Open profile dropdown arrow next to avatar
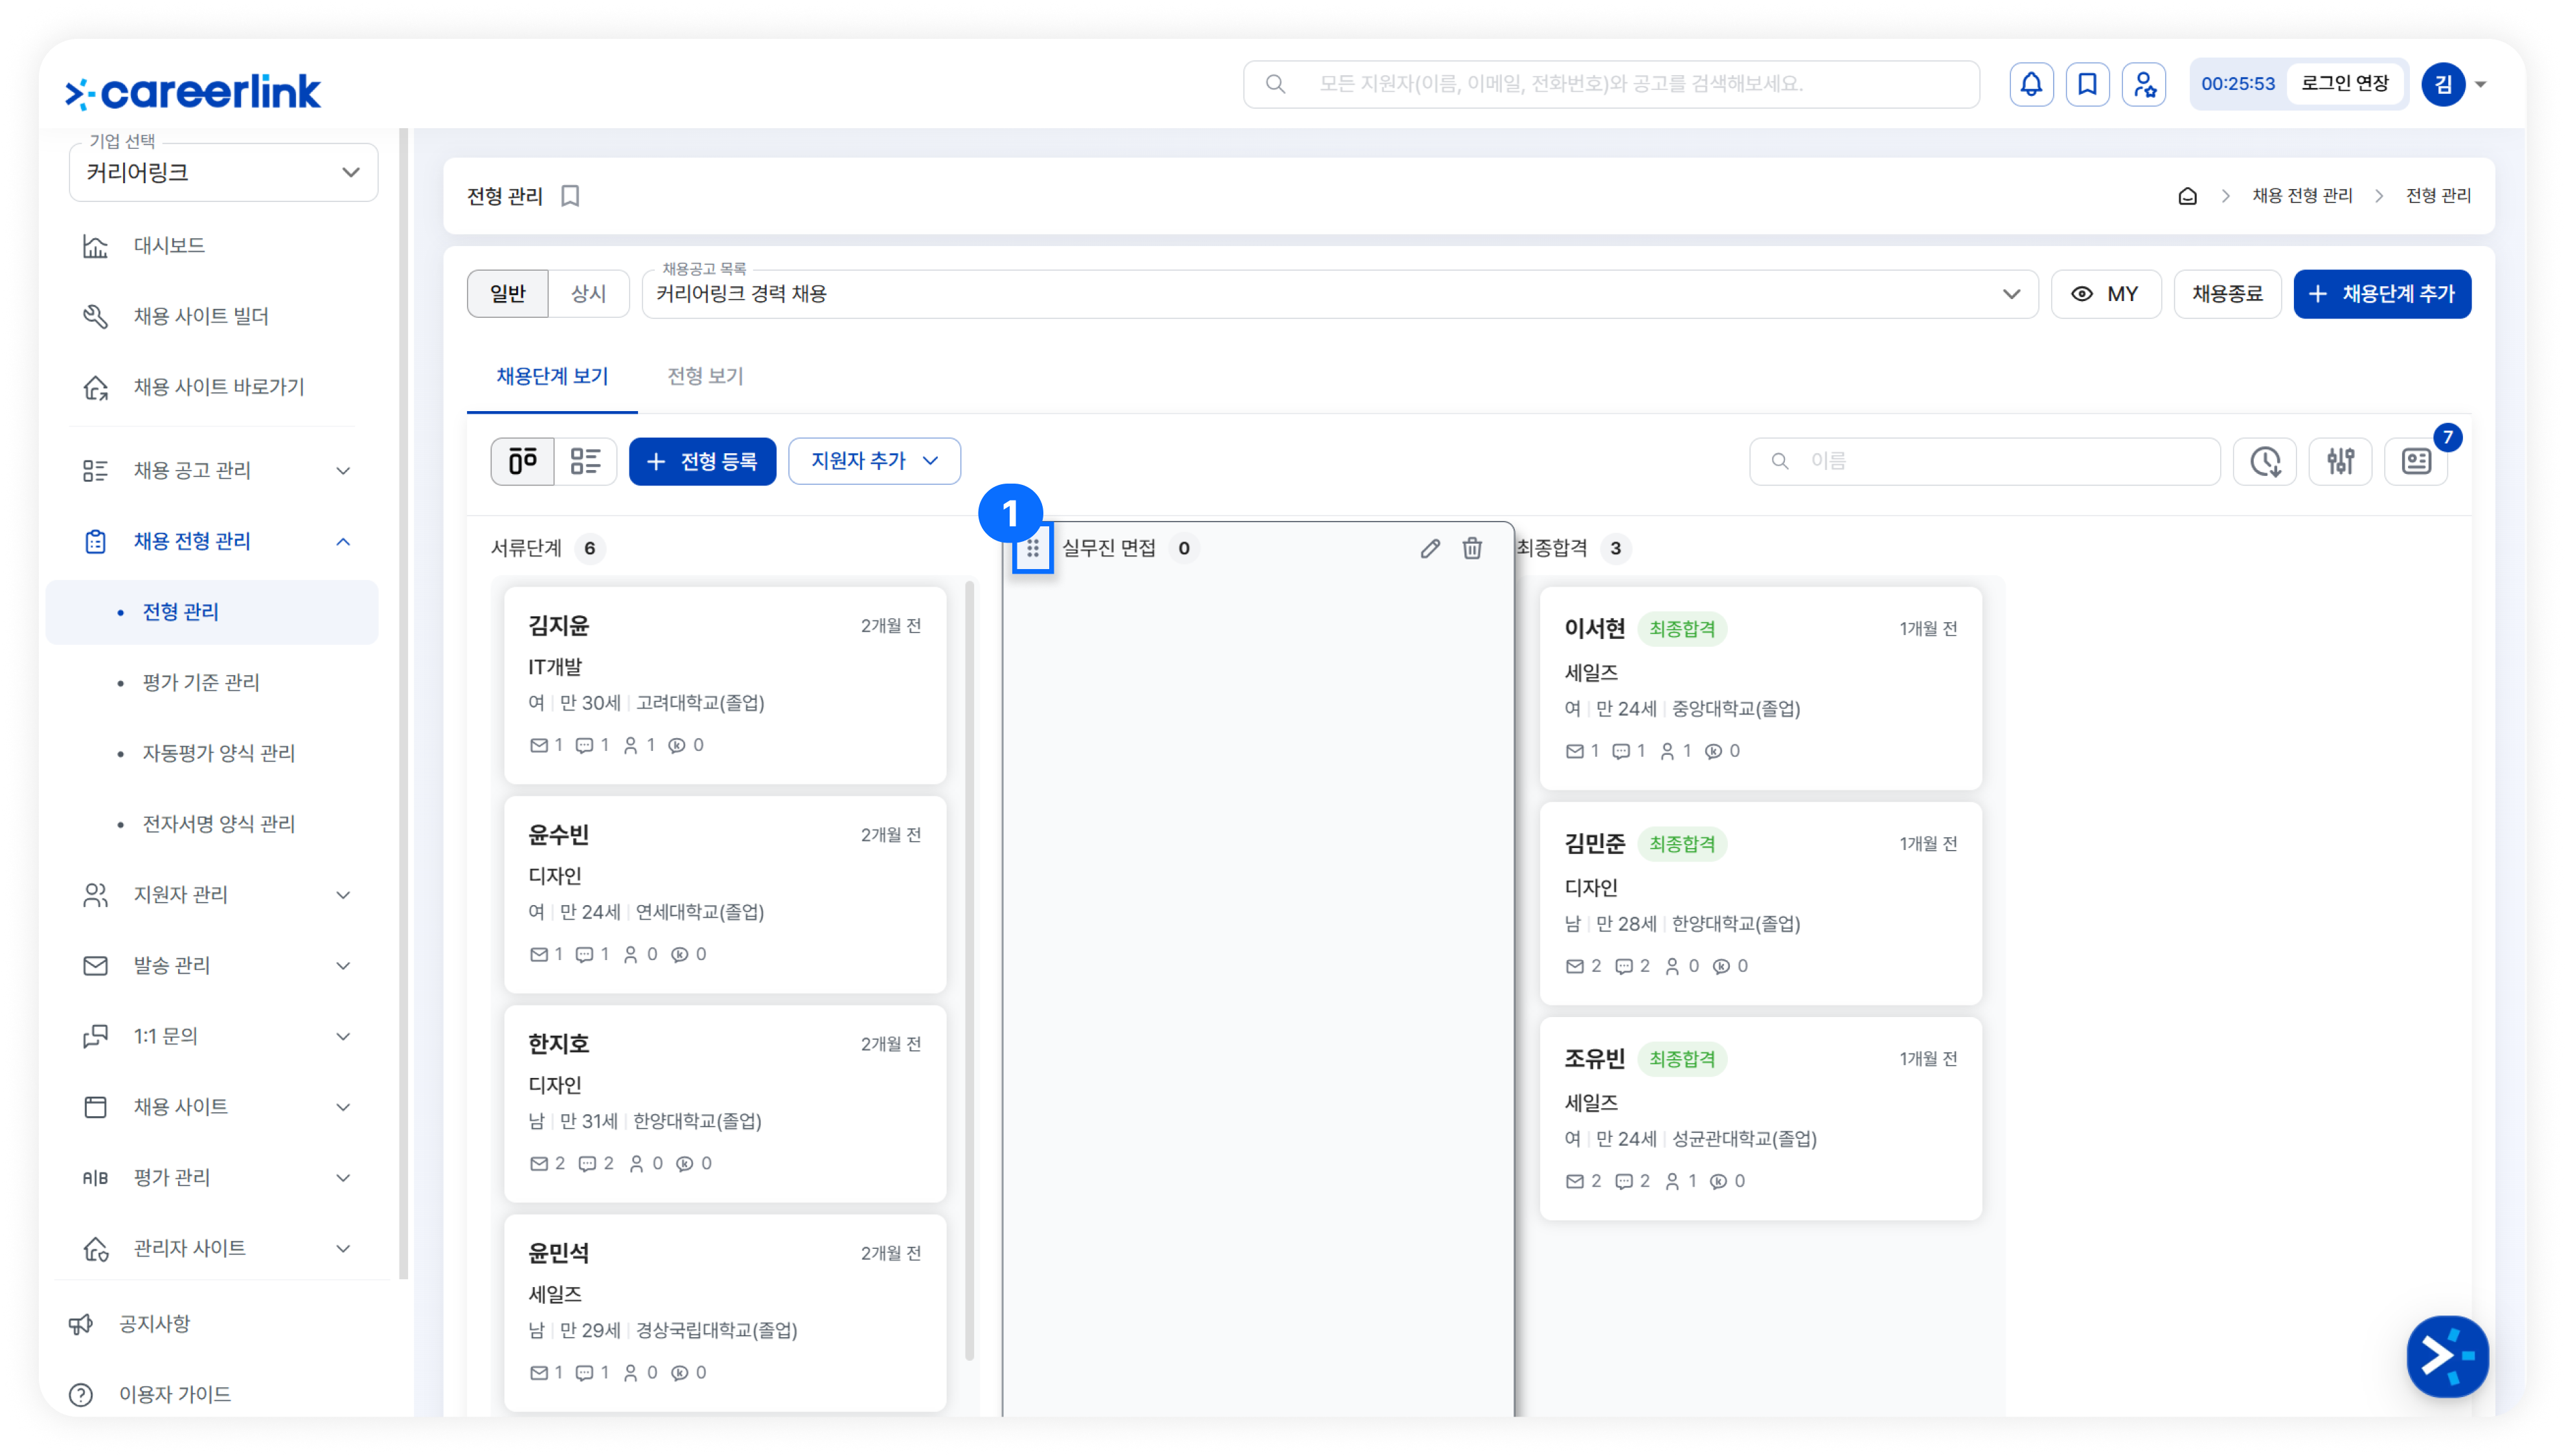Viewport: 2566px width, 1456px height. [x=2481, y=84]
